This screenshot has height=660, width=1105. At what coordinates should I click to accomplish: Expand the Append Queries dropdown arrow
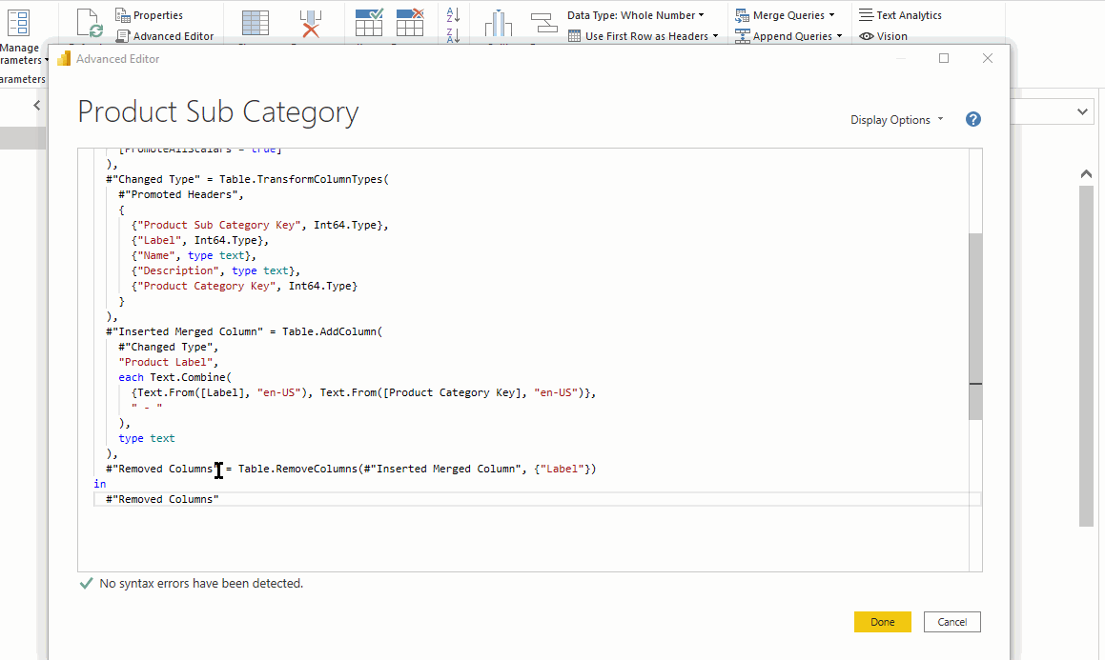point(839,36)
